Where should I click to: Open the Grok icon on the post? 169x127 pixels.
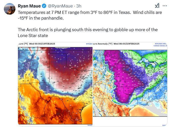click(157, 6)
